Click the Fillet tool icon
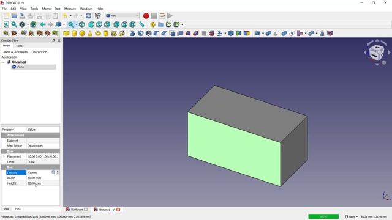This screenshot has width=392, height=220. pyautogui.click(x=156, y=33)
